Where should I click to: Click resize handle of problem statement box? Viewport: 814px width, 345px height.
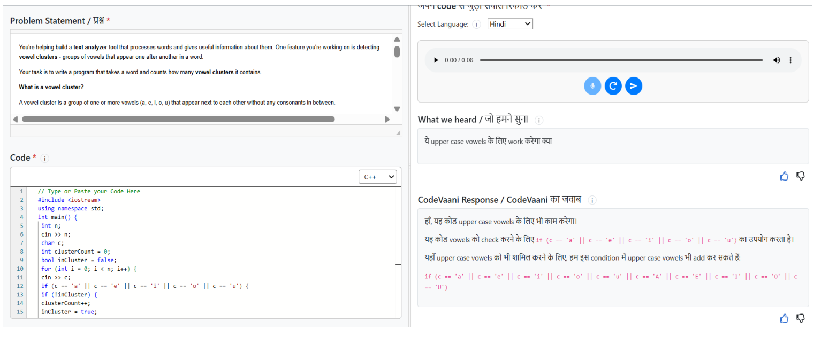point(398,132)
